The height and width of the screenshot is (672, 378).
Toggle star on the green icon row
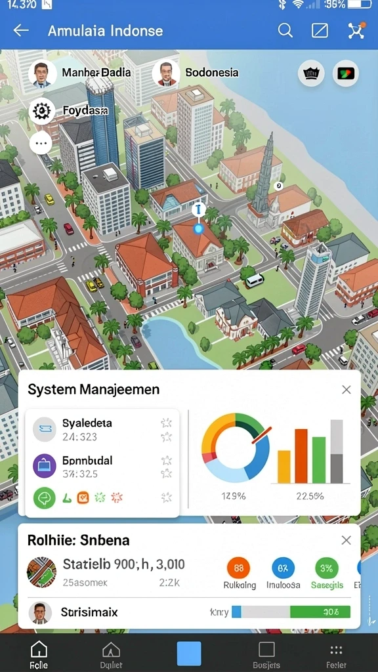166,497
